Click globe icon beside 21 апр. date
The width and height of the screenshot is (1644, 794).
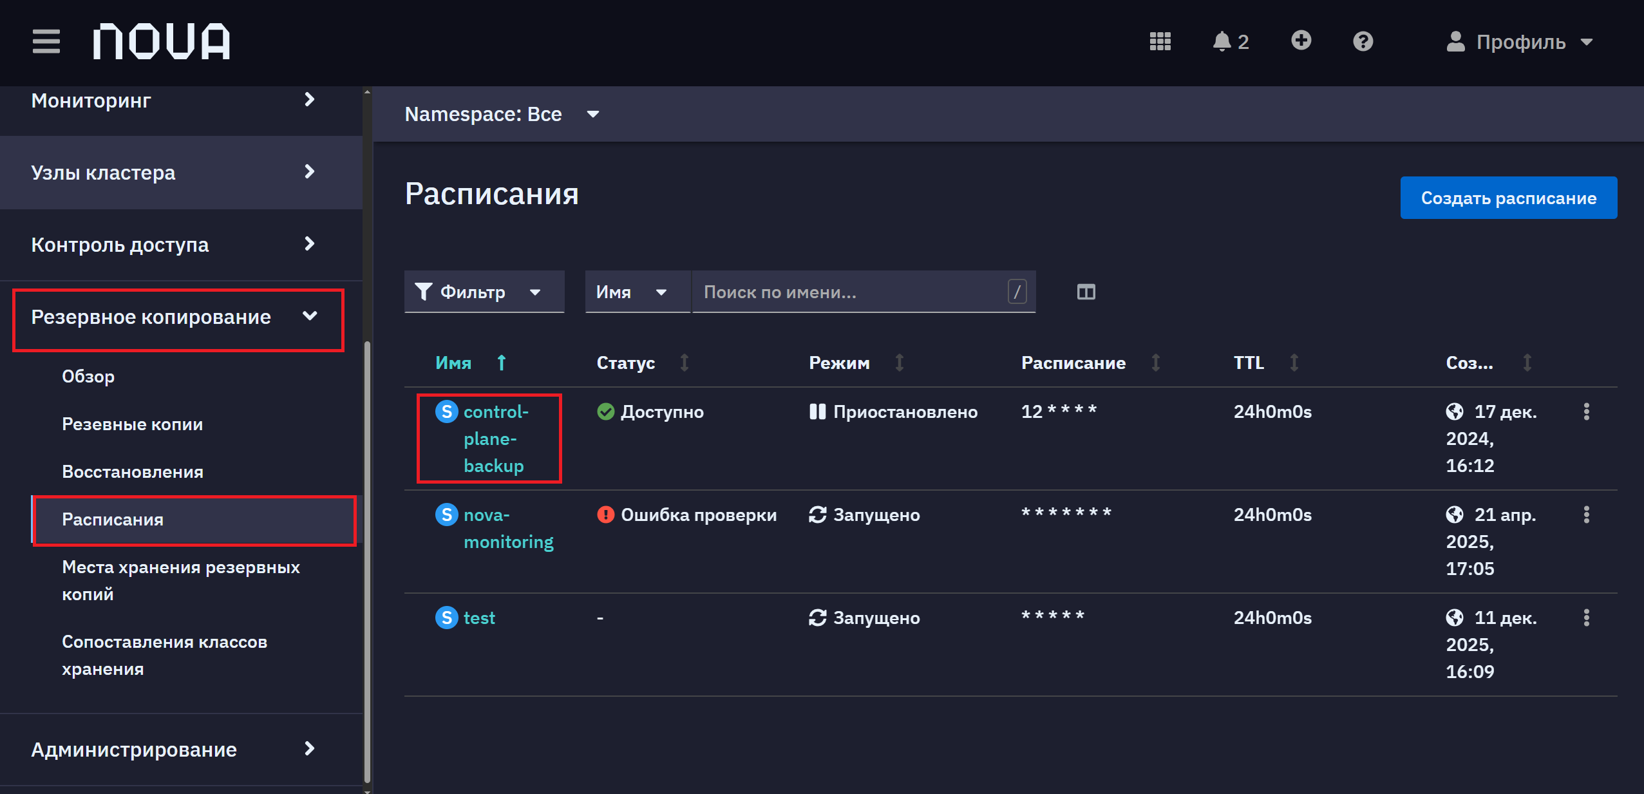(x=1455, y=515)
